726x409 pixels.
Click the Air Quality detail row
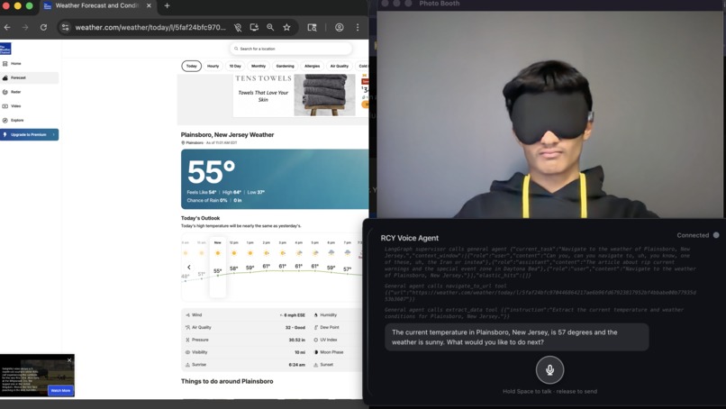pyautogui.click(x=245, y=327)
